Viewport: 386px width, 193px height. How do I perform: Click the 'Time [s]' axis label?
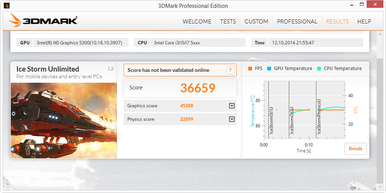click(303, 151)
